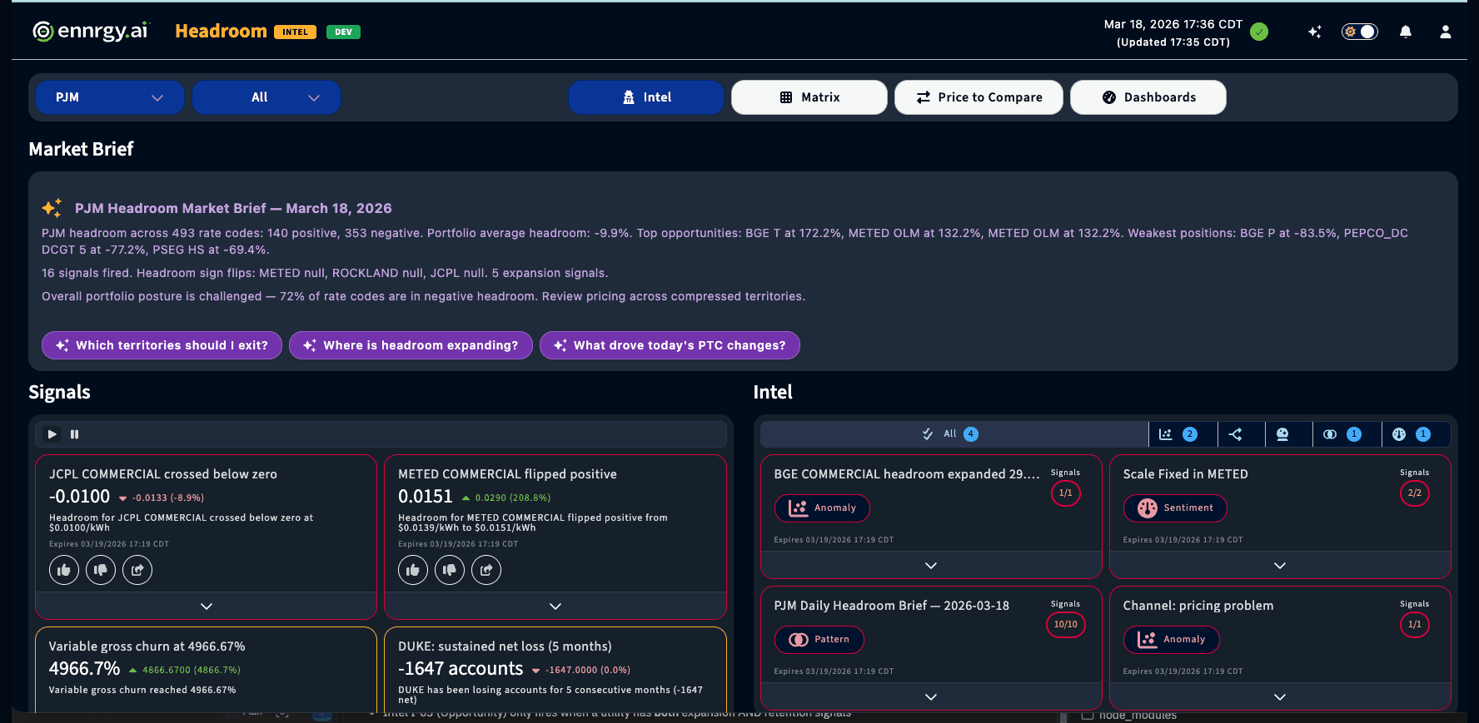Click the 10/10 signals badge on PJM Daily Brief

point(1066,625)
